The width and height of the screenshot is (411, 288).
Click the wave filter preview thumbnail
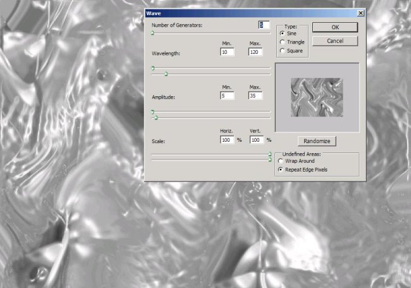317,97
